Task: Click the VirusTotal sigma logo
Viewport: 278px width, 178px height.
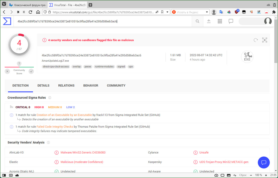Action: (x=7, y=21)
